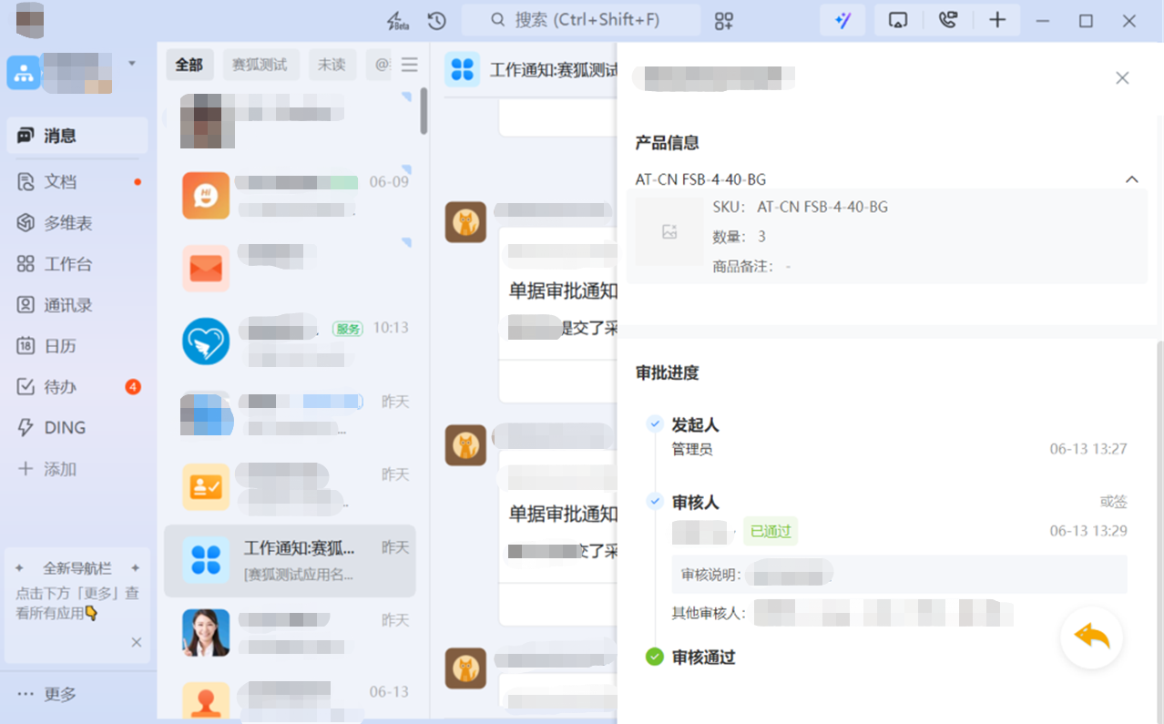Open the screen casting icon
1164x724 pixels.
898,20
